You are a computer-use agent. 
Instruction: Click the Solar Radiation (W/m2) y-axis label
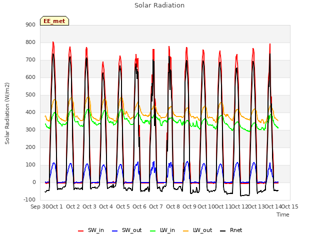point(7,113)
